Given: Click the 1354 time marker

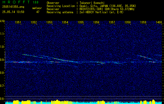Looking at the screenshot, I should [x=65, y=22].
